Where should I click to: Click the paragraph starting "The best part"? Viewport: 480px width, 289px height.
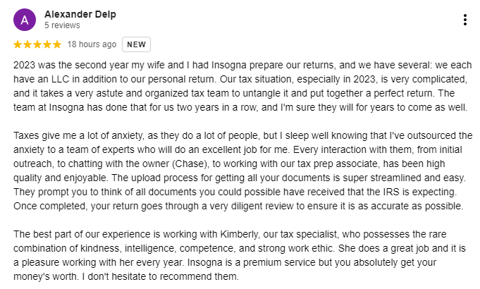[x=240, y=254]
